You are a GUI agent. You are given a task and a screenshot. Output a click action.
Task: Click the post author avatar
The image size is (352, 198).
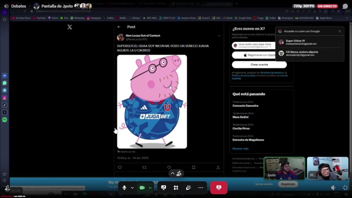pos(120,37)
